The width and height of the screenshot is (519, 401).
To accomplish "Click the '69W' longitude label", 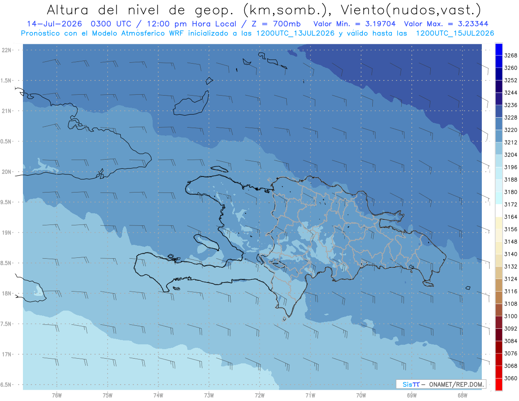I will pyautogui.click(x=412, y=395).
